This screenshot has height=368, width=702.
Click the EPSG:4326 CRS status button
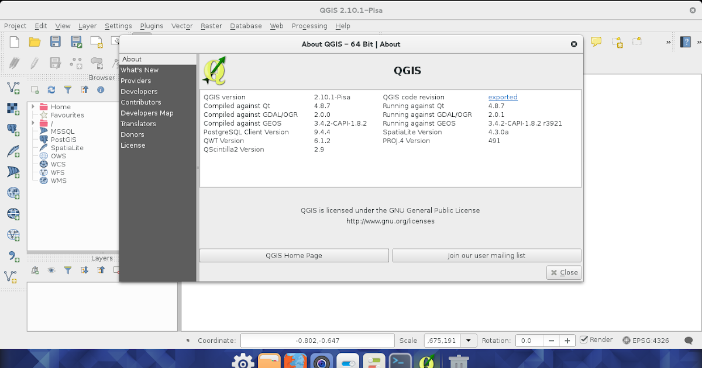pos(645,340)
